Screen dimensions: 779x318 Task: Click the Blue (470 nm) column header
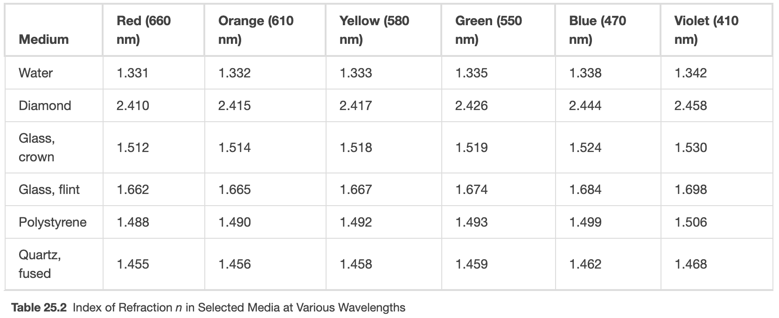[597, 30]
